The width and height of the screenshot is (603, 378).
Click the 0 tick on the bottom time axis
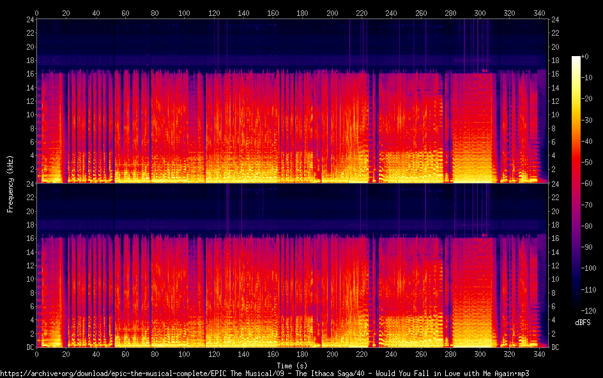(37, 354)
